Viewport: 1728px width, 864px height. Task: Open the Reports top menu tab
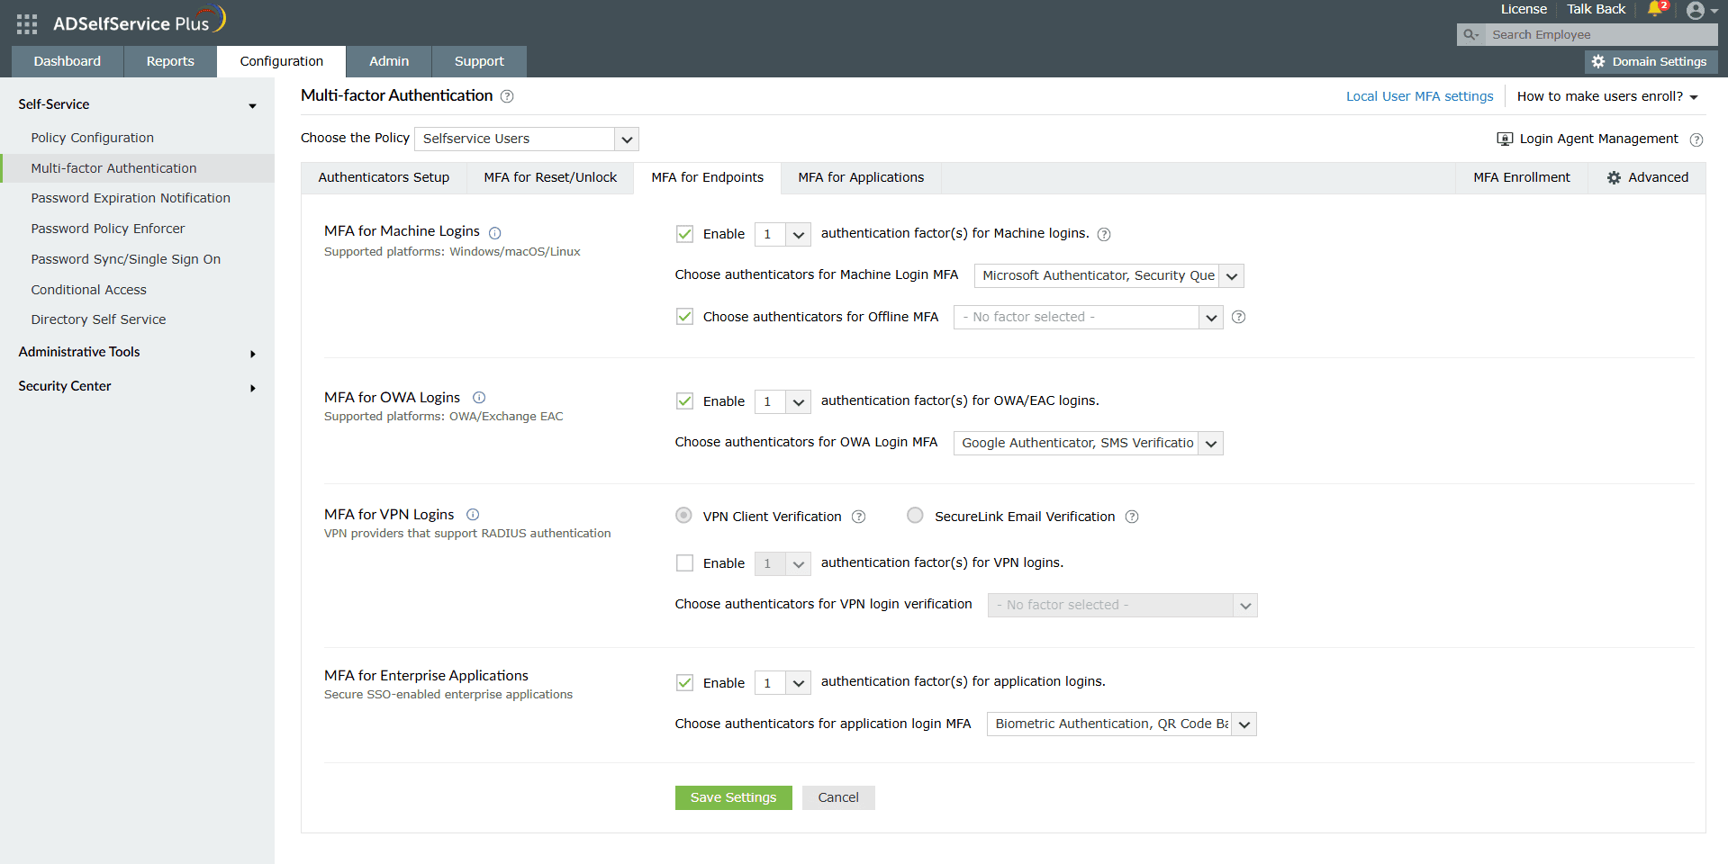[170, 61]
